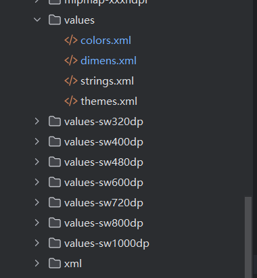
Task: Select the values-sw480dp folder label
Action: click(103, 162)
